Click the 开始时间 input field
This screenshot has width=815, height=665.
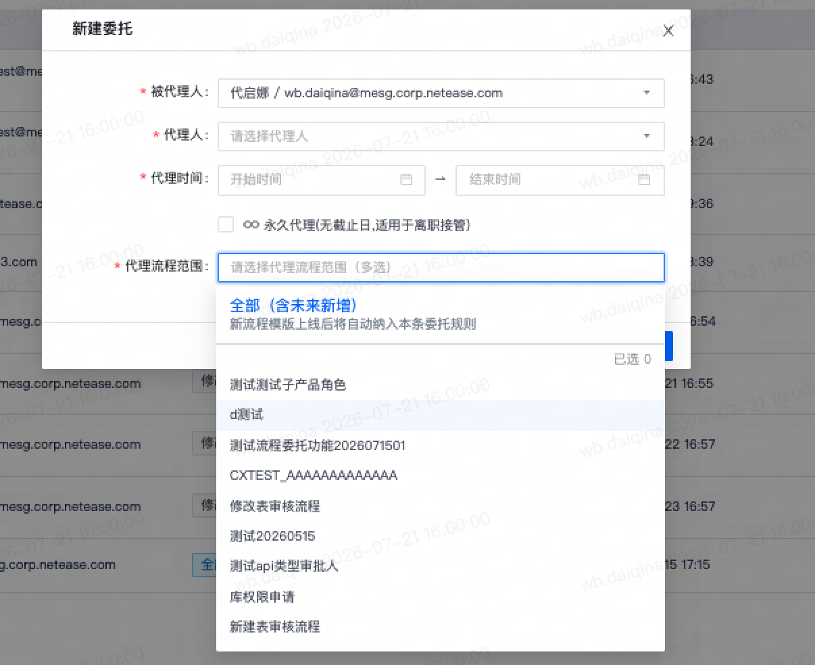click(x=322, y=180)
